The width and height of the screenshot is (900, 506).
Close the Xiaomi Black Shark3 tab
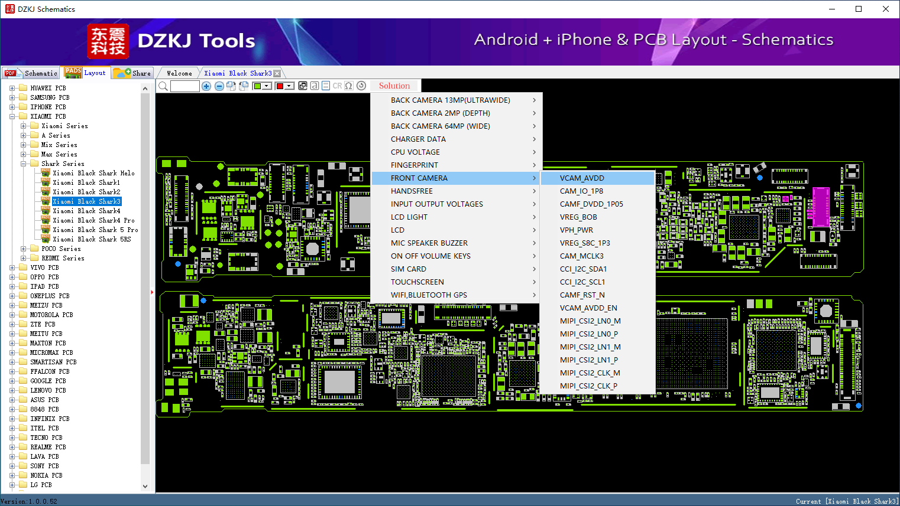point(277,73)
